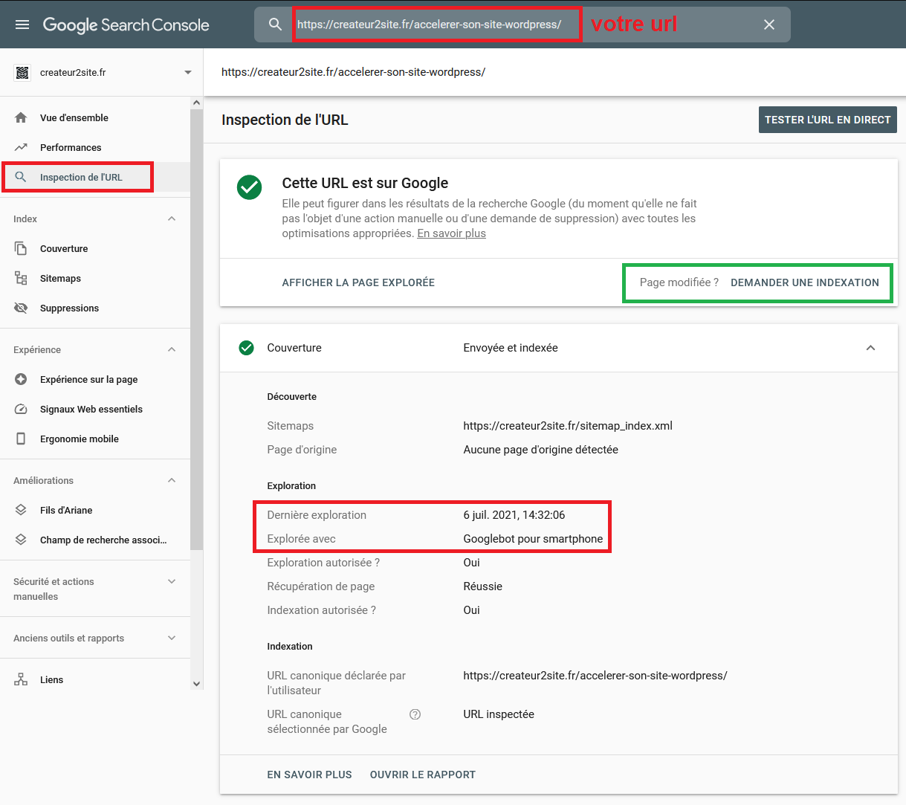Open the hamburger main menu
Image resolution: width=906 pixels, height=805 pixels.
click(x=22, y=25)
